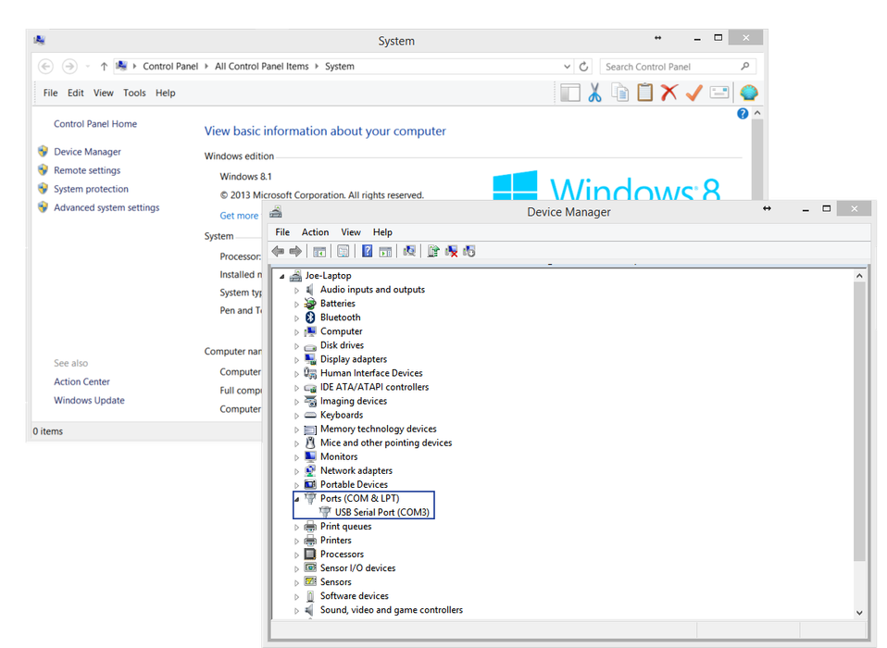The height and width of the screenshot is (648, 887).
Task: Click the Device Manager vertical scrollbar thumb
Action: pyautogui.click(x=859, y=421)
